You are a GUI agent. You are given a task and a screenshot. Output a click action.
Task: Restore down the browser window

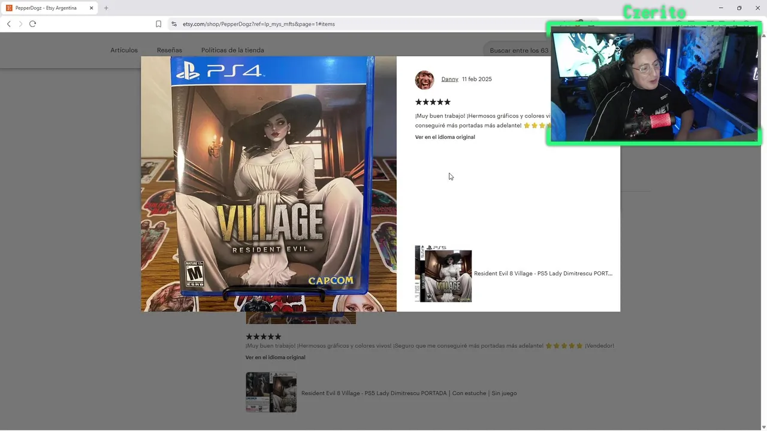point(739,8)
